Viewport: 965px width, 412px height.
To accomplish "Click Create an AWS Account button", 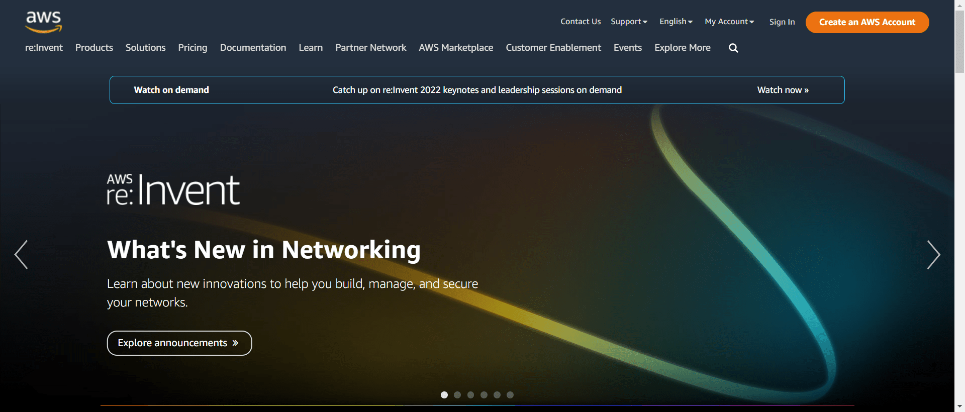I will 867,22.
